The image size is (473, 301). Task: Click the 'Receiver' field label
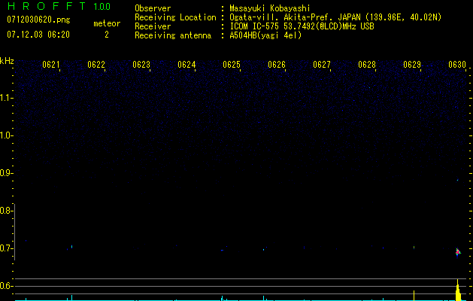pyautogui.click(x=153, y=26)
